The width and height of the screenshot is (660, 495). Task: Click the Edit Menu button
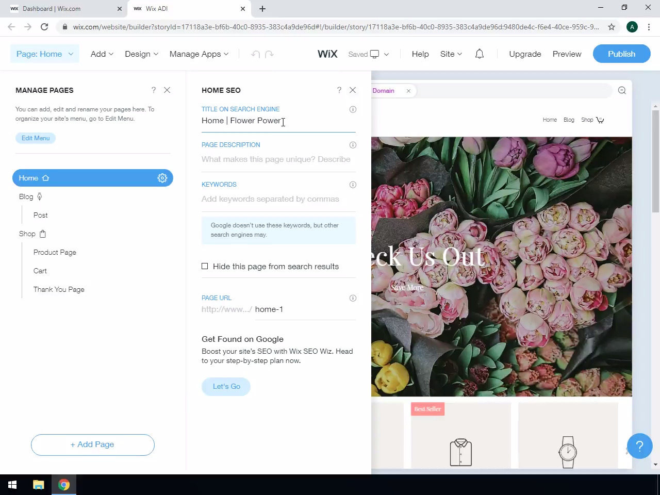click(36, 138)
